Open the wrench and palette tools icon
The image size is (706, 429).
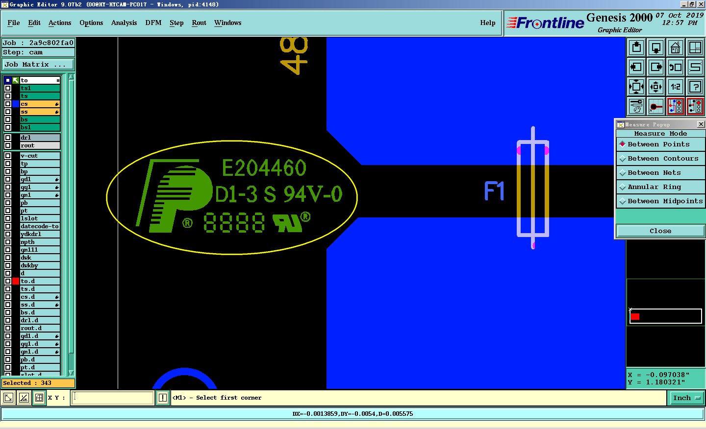tap(636, 106)
